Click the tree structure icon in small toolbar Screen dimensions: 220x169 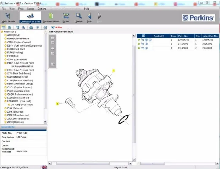click(x=17, y=27)
